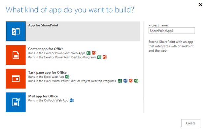206x132 pixels.
Task: Pick the Mail app for Office tile icon
Action: tap(16, 102)
